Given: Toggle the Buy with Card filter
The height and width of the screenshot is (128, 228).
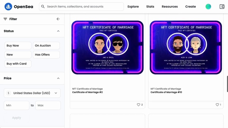Looking at the screenshot, I should click(18, 64).
